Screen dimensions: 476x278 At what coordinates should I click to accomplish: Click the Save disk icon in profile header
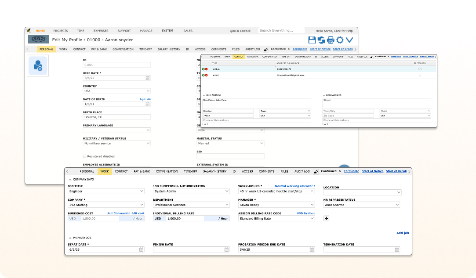click(312, 40)
